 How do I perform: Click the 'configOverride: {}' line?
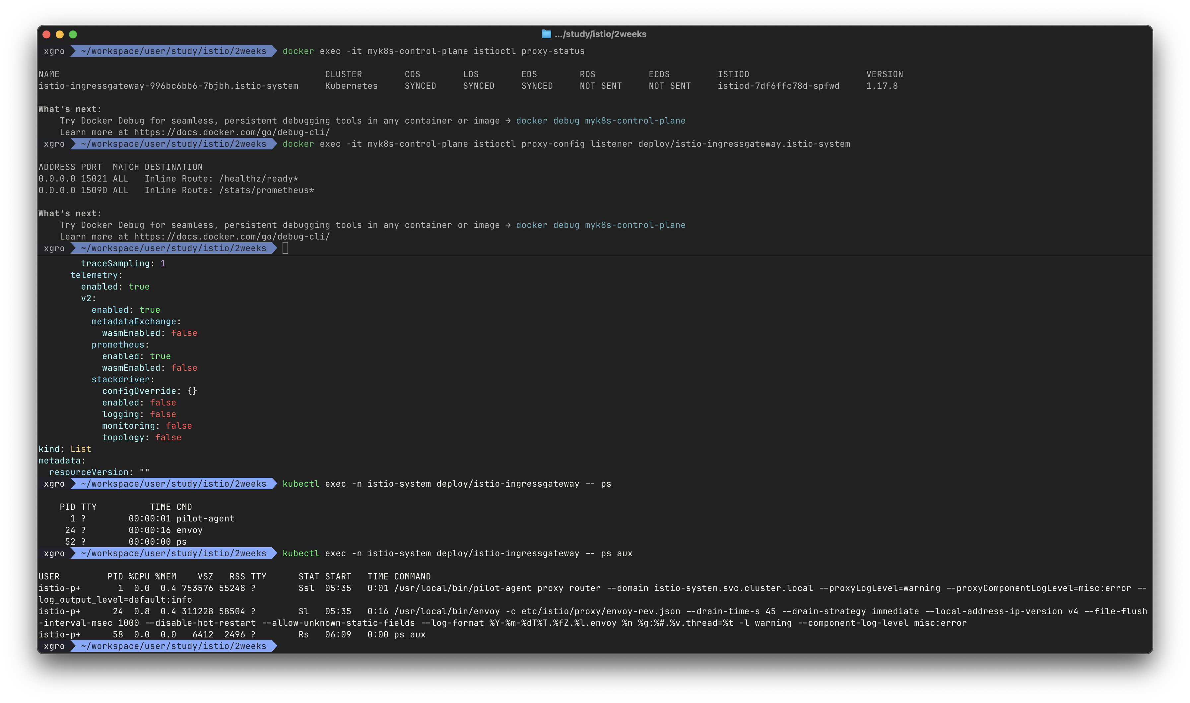click(x=150, y=391)
